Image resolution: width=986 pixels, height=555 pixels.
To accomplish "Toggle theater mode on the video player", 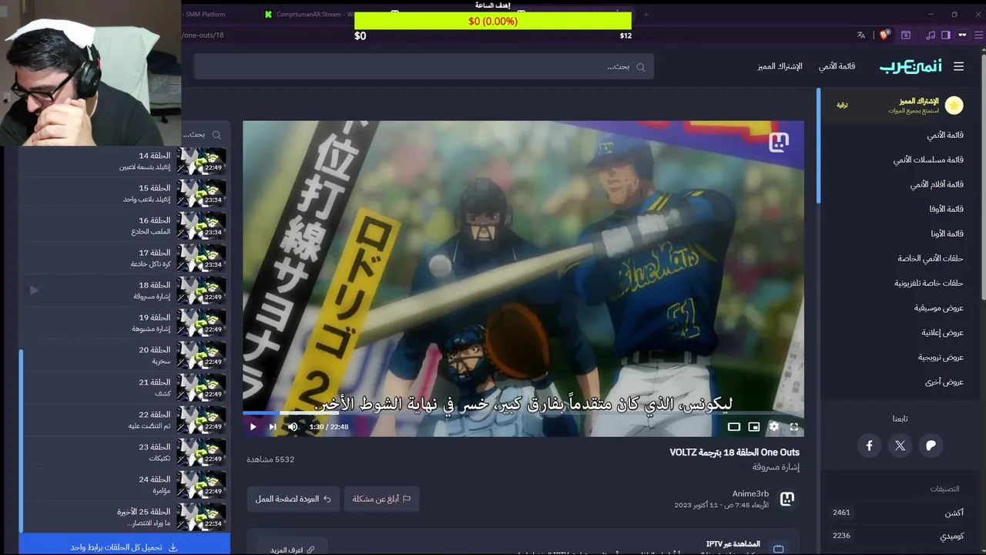I will pos(734,426).
